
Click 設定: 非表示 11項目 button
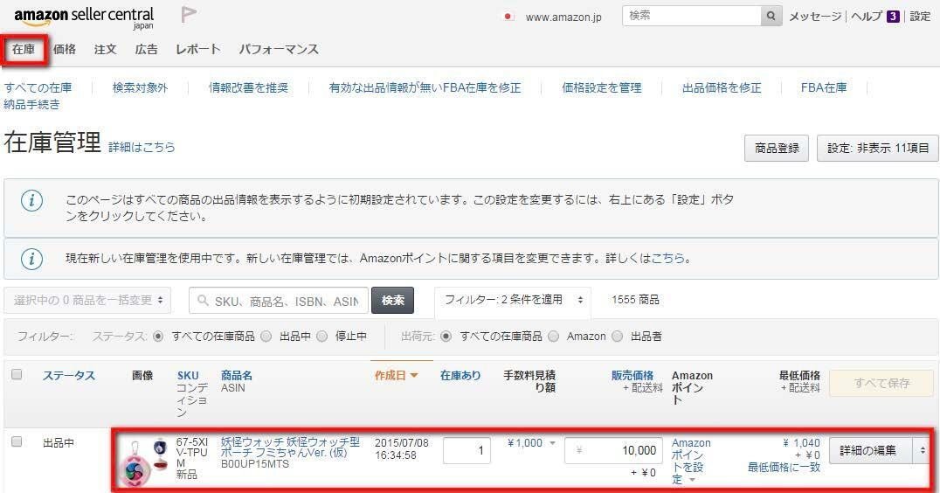(878, 148)
